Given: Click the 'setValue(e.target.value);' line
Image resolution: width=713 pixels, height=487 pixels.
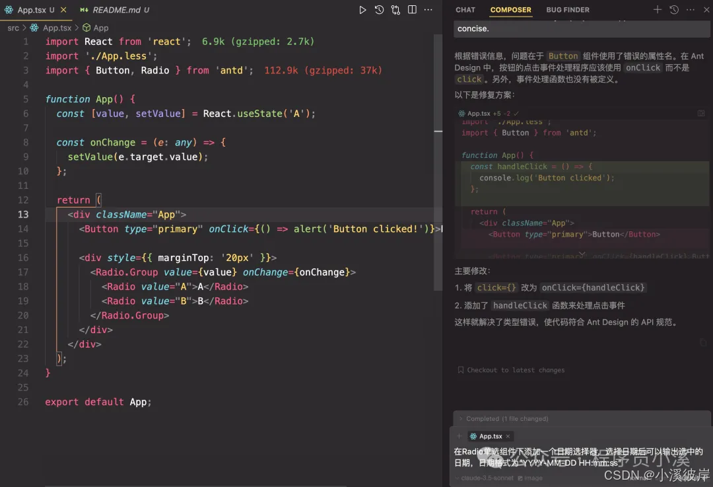Looking at the screenshot, I should click(138, 157).
